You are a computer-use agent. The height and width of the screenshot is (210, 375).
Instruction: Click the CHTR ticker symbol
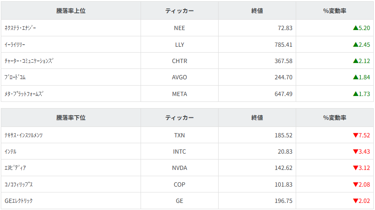(179, 61)
